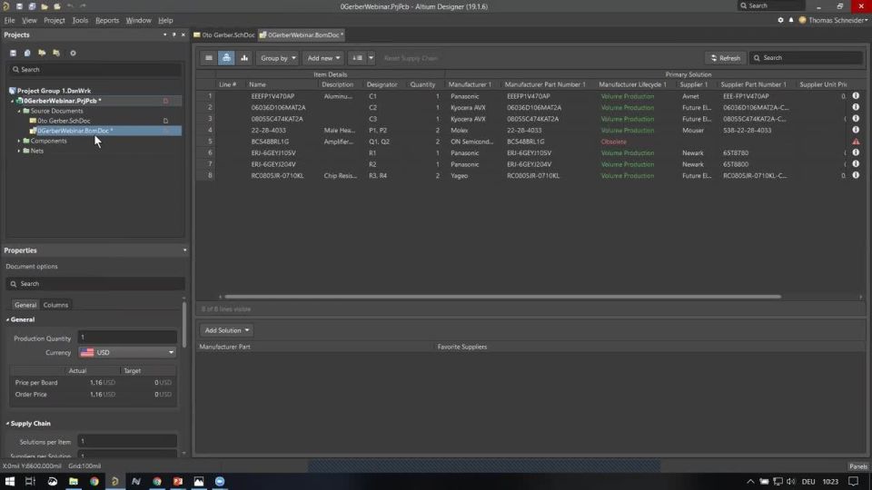This screenshot has height=490, width=872.
Task: Open the Add new dropdown
Action: tap(323, 58)
